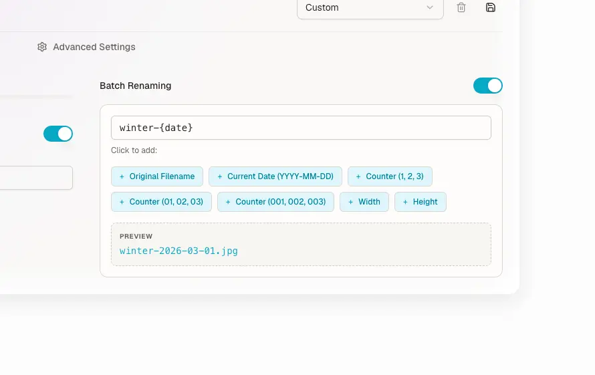Viewport: 595px width, 375px height.
Task: Click the partially visible input field on left
Action: (x=36, y=178)
